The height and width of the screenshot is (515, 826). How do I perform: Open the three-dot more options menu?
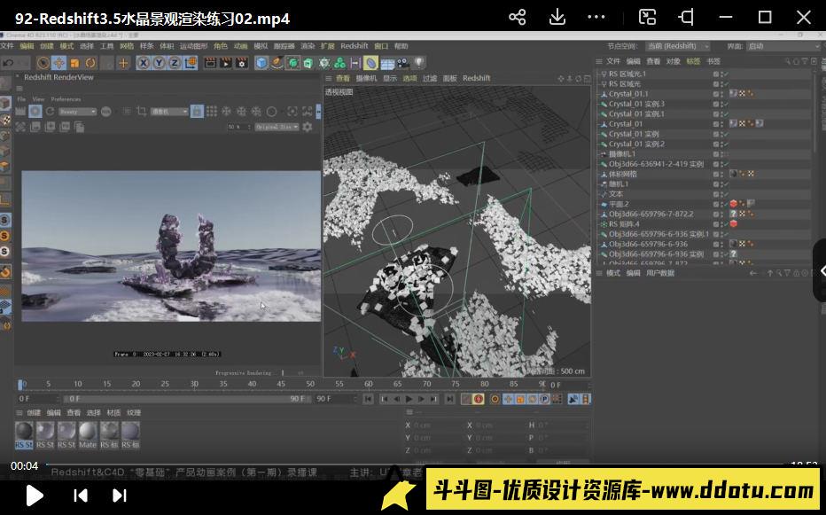(596, 18)
